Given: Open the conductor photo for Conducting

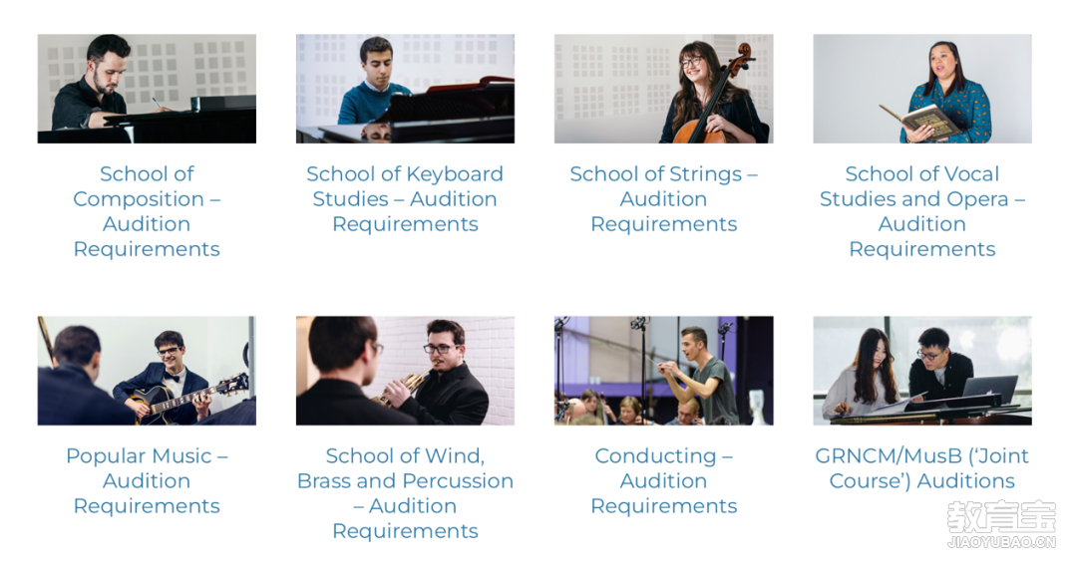Looking at the screenshot, I should pyautogui.click(x=663, y=371).
